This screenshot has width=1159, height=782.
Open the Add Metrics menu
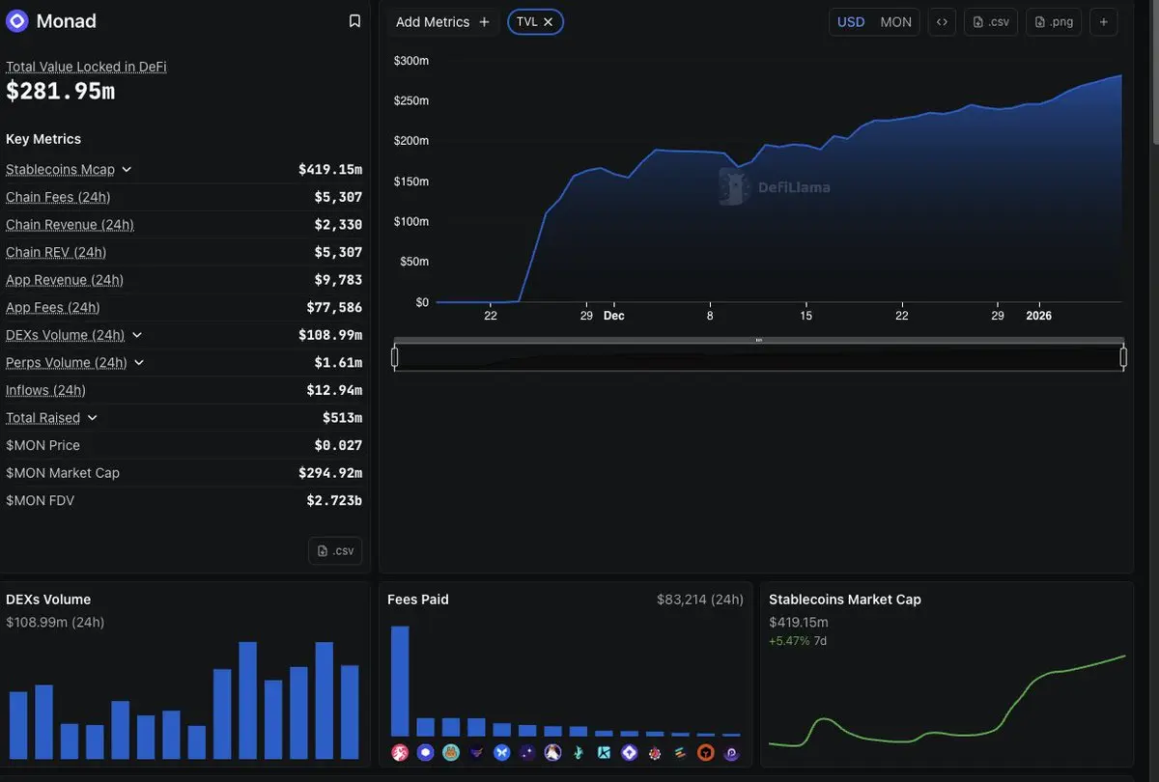click(x=442, y=22)
